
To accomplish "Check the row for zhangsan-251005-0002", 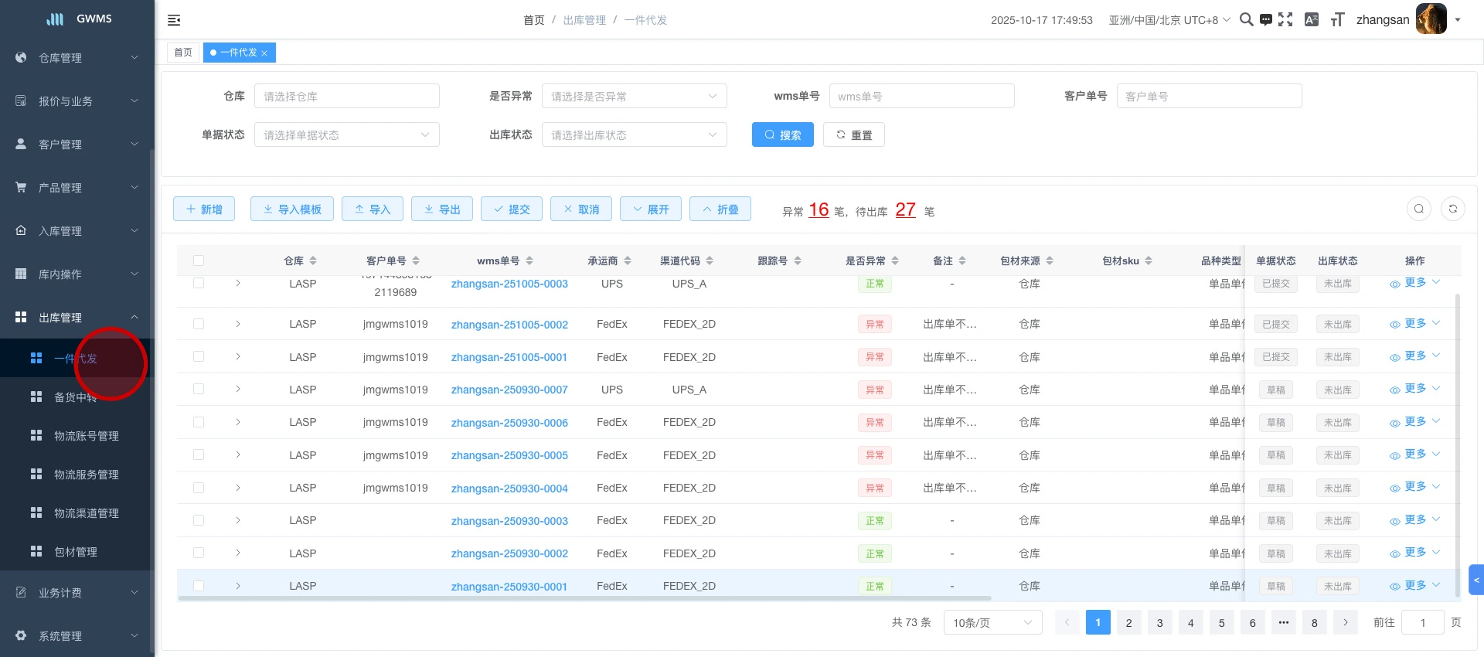I will coord(199,325).
